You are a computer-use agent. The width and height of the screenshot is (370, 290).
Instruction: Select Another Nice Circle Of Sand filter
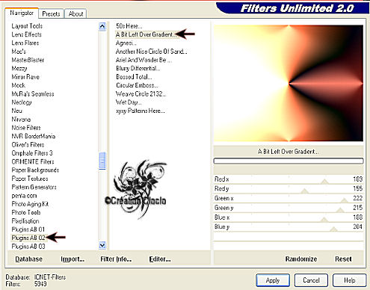(151, 52)
